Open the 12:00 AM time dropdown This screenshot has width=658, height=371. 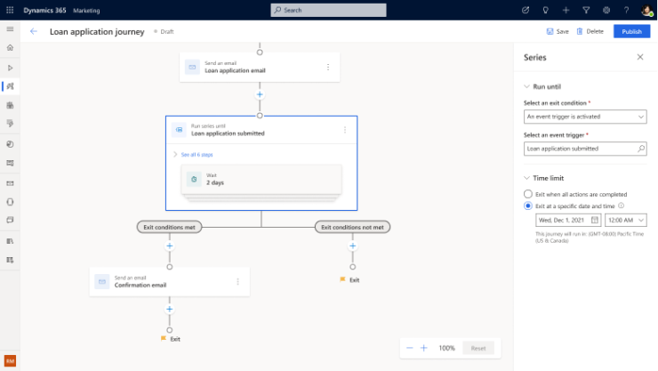pyautogui.click(x=625, y=220)
